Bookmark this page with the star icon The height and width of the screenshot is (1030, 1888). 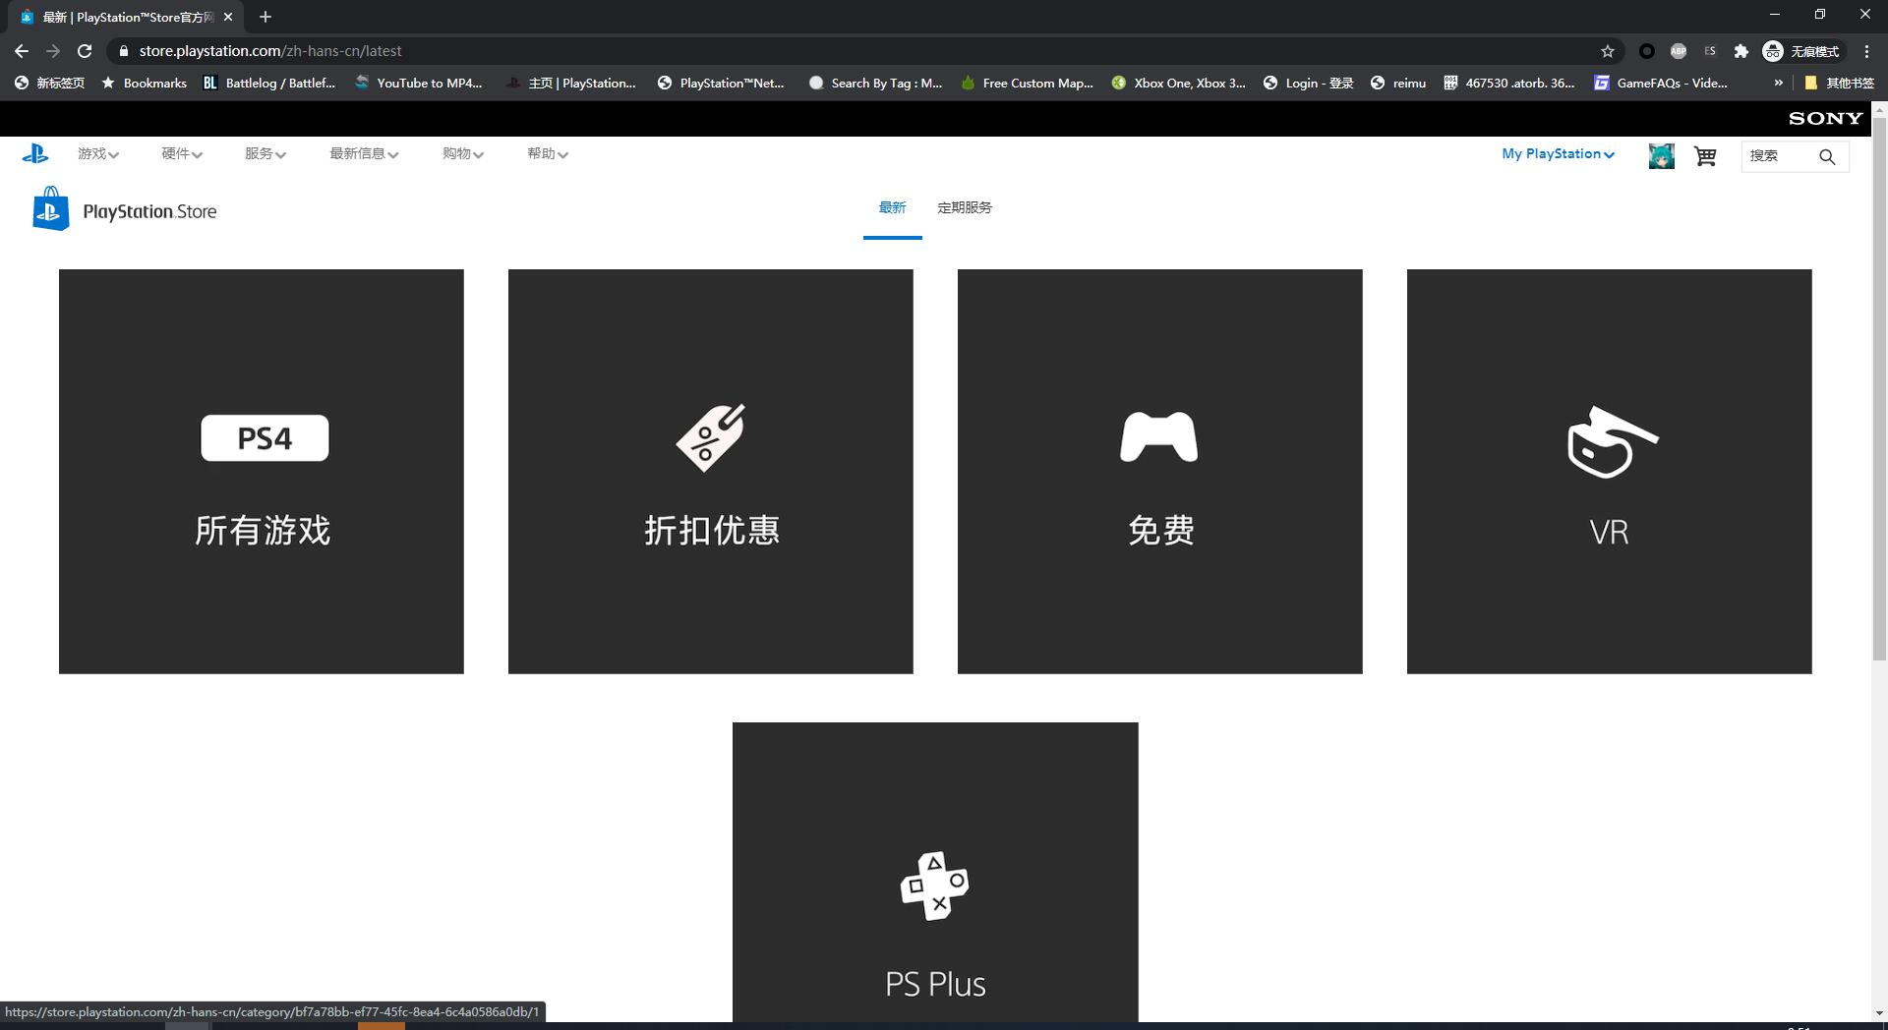(1608, 51)
